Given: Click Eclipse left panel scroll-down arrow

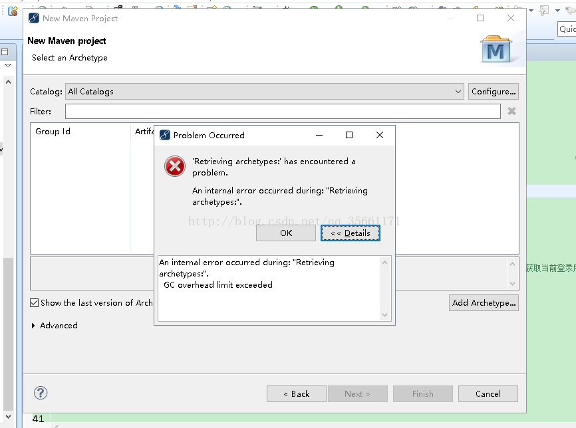Looking at the screenshot, I should coord(8,417).
